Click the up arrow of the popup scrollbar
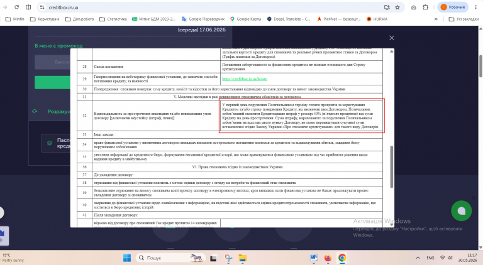Image resolution: width=483 pixels, height=265 pixels. pos(392,51)
